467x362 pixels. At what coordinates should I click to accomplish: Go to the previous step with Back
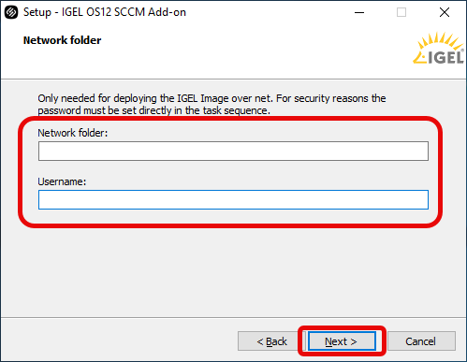pos(271,341)
